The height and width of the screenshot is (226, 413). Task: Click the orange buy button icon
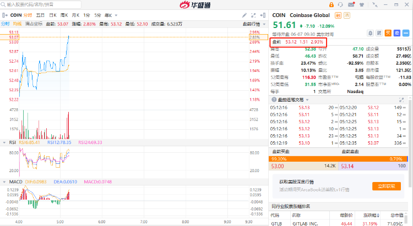coord(388,33)
